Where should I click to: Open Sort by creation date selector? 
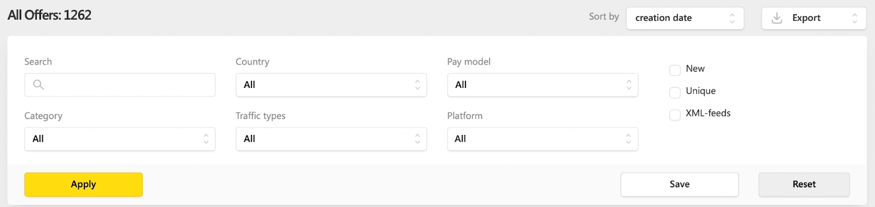coord(685,18)
